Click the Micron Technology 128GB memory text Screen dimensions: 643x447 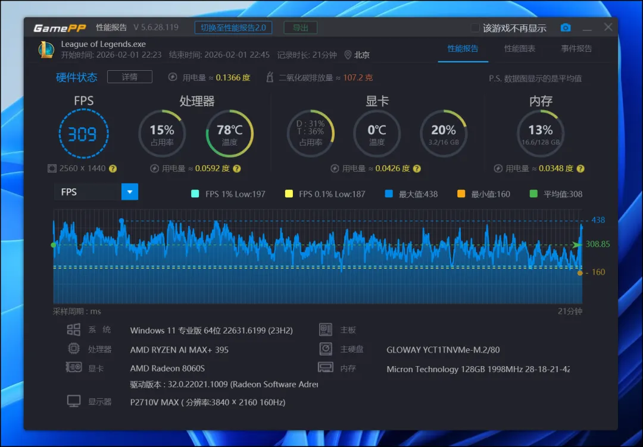pyautogui.click(x=478, y=369)
